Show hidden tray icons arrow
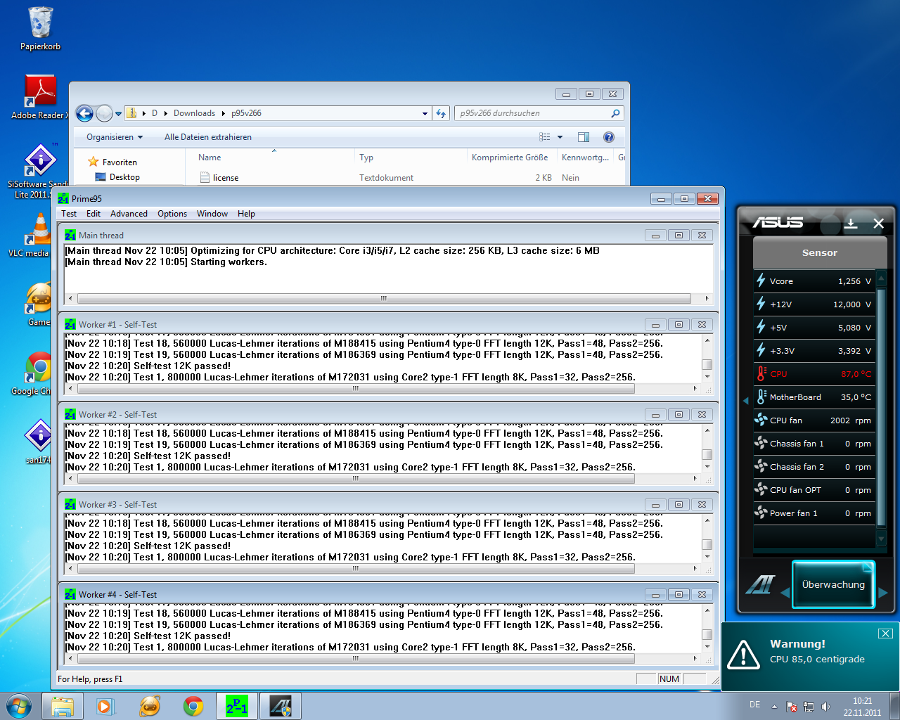Viewport: 900px width, 720px height. (x=774, y=707)
